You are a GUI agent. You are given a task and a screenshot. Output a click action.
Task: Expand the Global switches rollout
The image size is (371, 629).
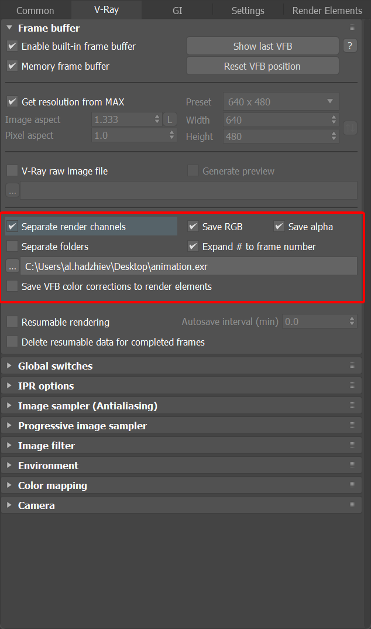coord(55,366)
